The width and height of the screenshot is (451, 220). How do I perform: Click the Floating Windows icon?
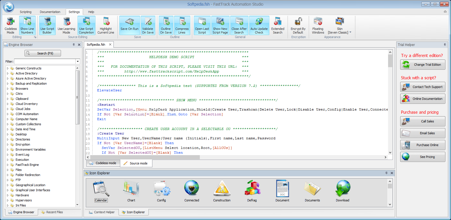click(318, 21)
